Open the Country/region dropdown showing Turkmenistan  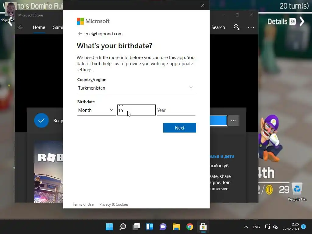pos(136,88)
